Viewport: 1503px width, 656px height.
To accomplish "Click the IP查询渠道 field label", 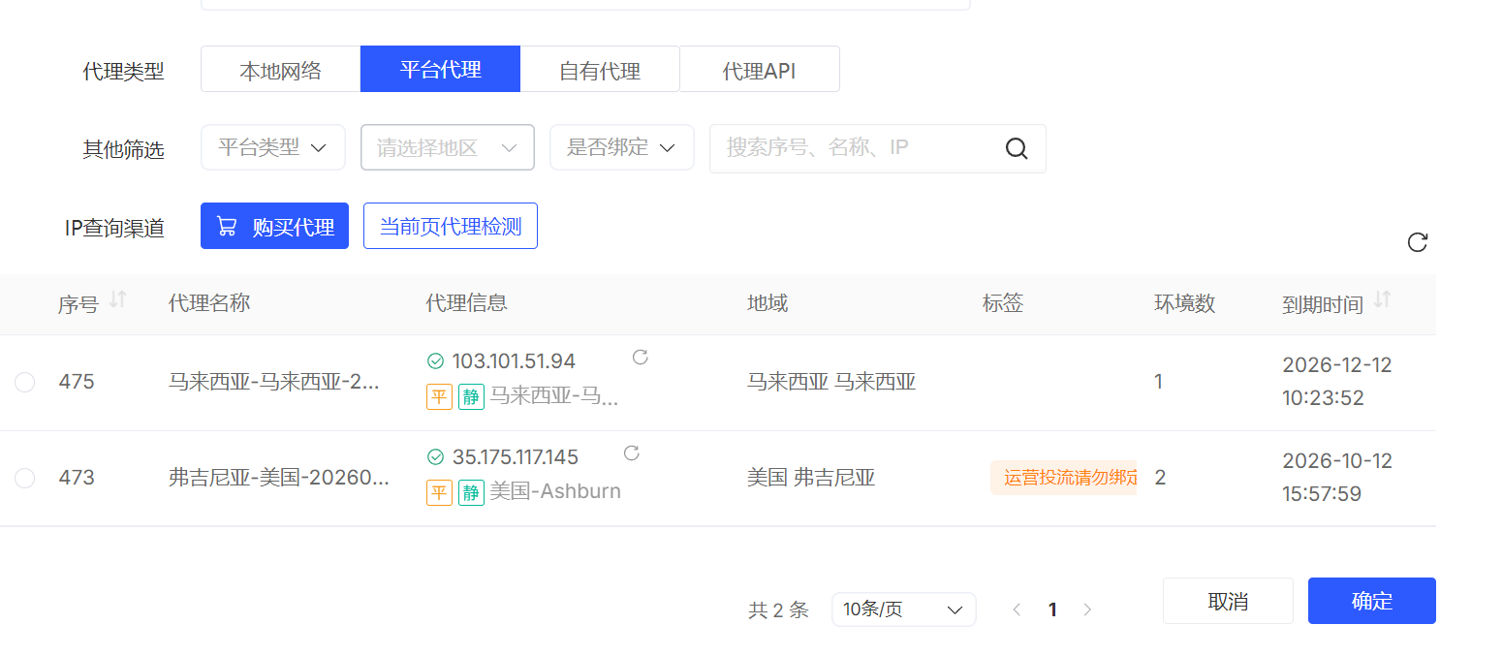I will click(x=115, y=228).
